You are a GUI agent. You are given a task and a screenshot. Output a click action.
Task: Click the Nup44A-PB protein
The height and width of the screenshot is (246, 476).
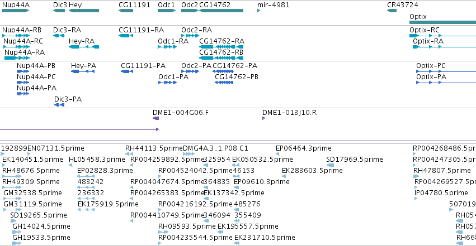(36, 66)
